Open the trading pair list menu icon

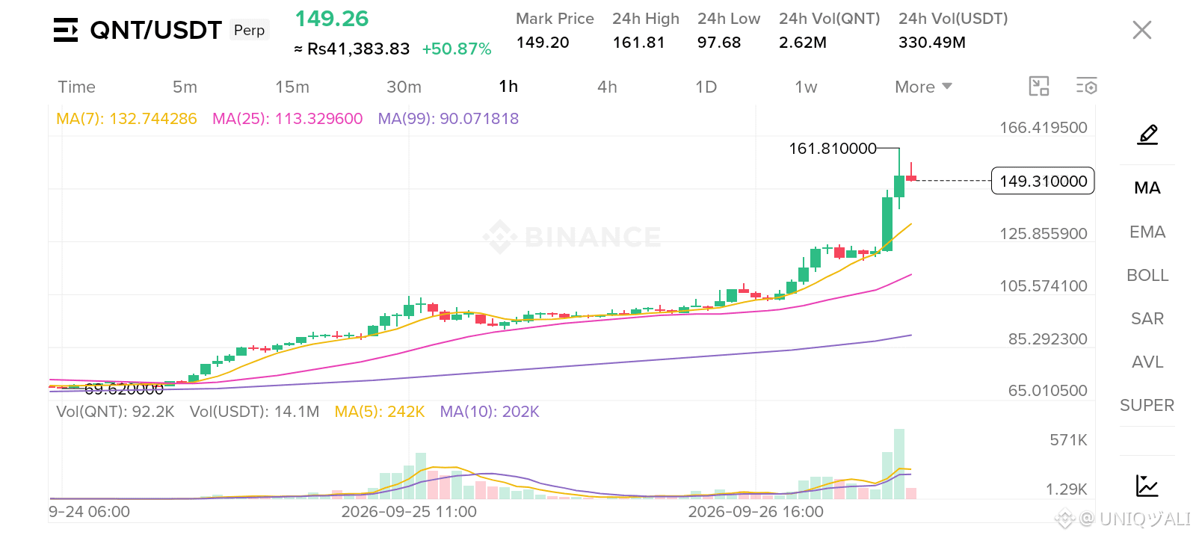66,30
